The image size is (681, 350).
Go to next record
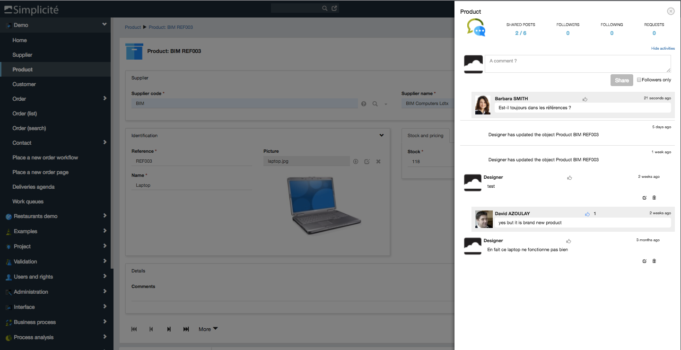coord(169,329)
